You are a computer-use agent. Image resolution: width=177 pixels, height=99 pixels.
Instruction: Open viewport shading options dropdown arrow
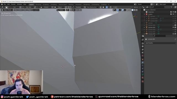coord(139,10)
